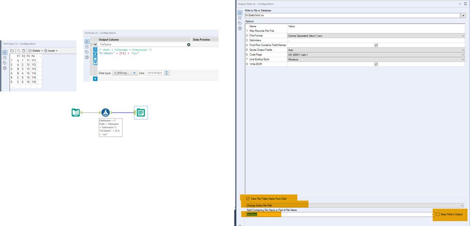The height and width of the screenshot is (226, 470).
Task: Select row 3 header in Text Input grid
Action: click(12, 69)
